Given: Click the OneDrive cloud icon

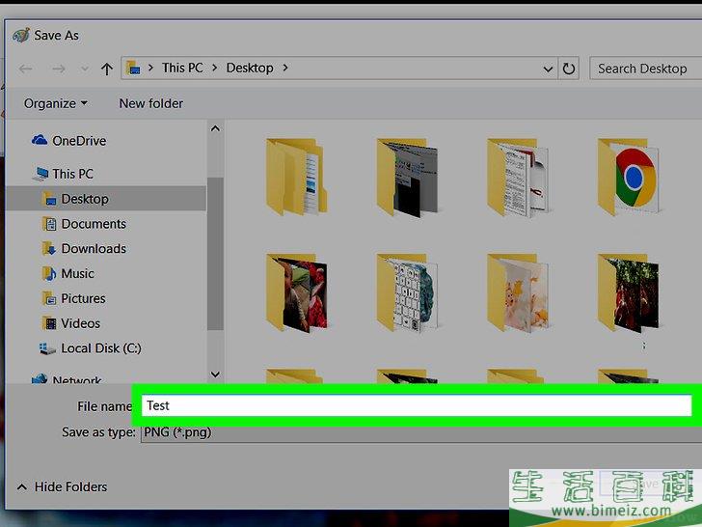Looking at the screenshot, I should 40,140.
